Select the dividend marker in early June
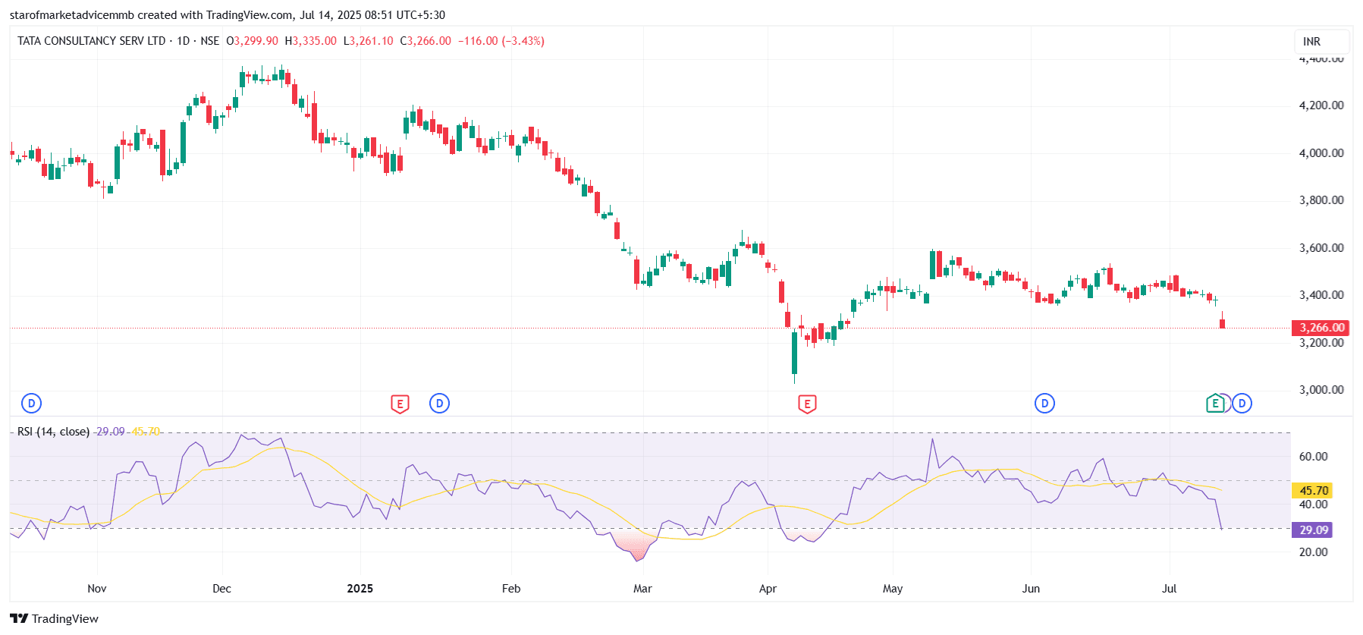The image size is (1363, 635). point(1044,404)
